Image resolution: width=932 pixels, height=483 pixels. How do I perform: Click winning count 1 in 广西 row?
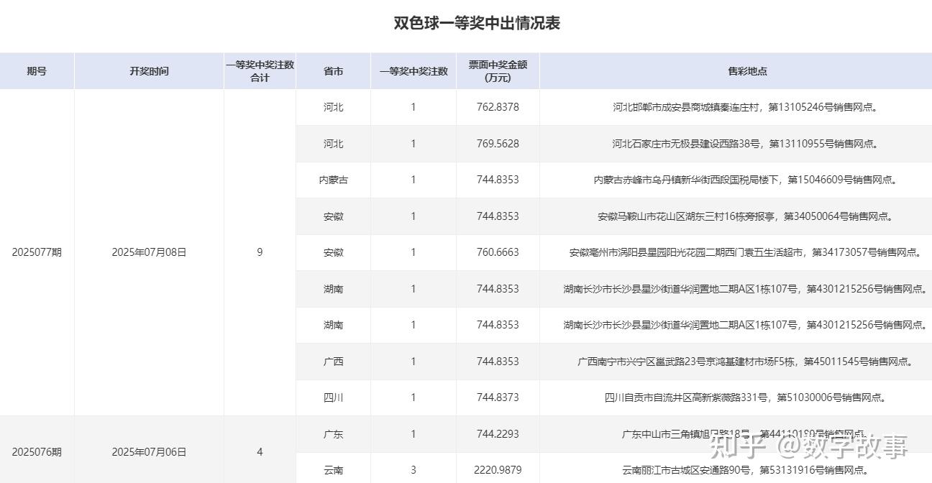point(414,362)
